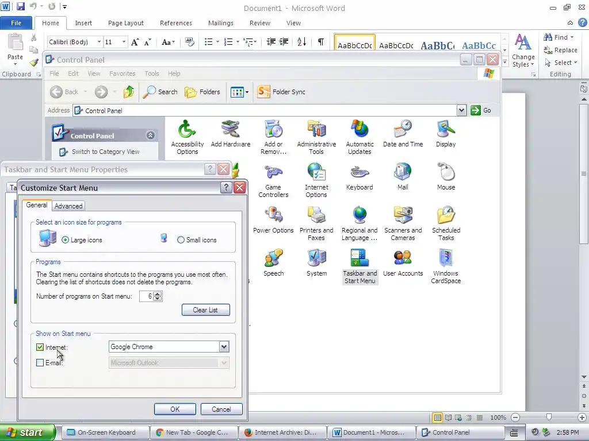Click Word's zoom in plus button
This screenshot has width=589, height=441.
582,417
